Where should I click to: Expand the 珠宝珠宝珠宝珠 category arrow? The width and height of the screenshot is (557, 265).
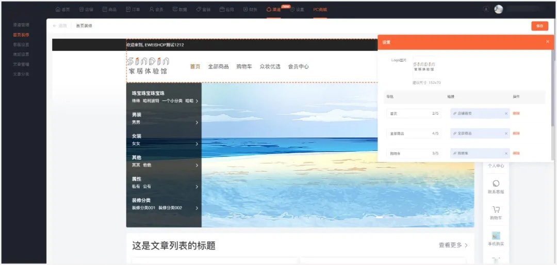coord(197,101)
